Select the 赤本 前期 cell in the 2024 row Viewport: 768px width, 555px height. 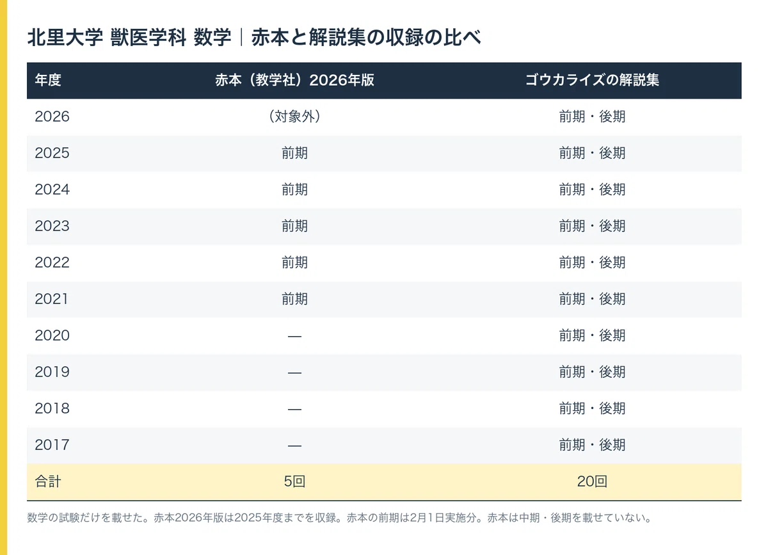294,190
